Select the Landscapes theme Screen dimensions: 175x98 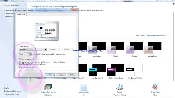tap(97, 50)
